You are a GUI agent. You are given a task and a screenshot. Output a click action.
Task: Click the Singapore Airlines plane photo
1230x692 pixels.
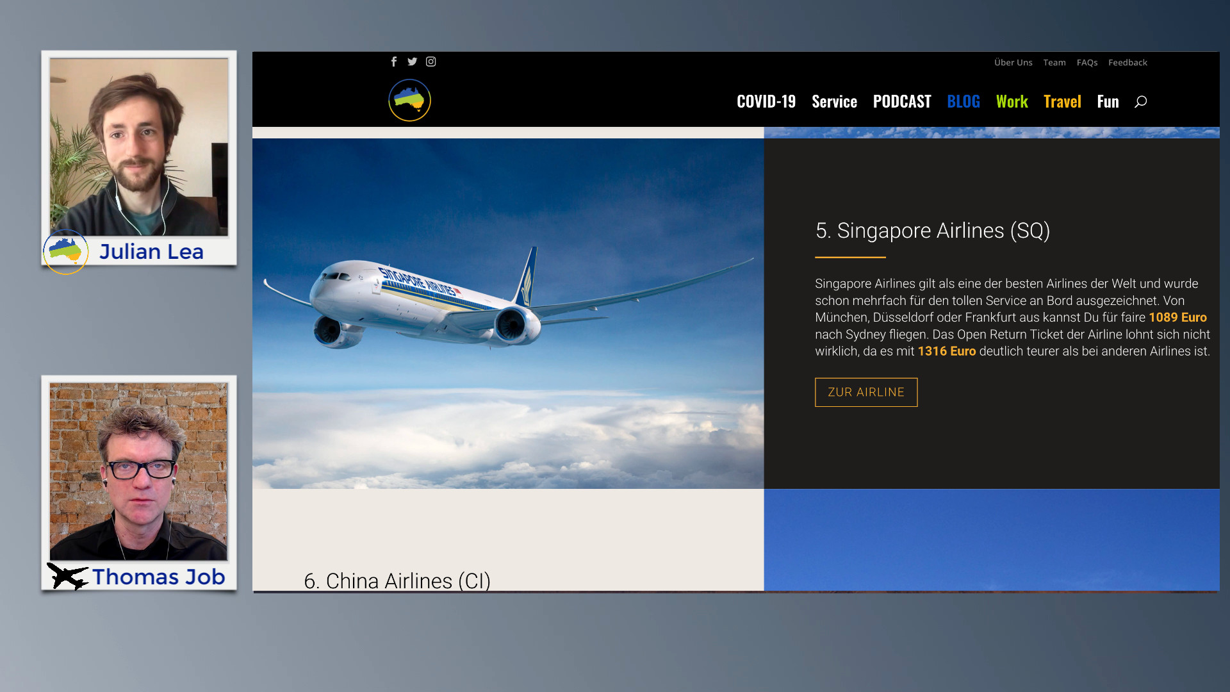pyautogui.click(x=508, y=313)
